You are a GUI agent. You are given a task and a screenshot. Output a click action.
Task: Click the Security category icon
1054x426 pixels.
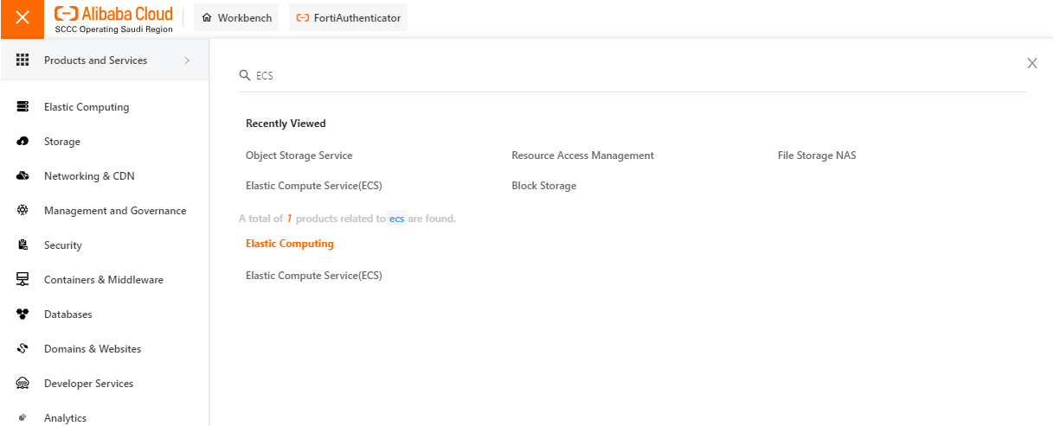(x=23, y=245)
